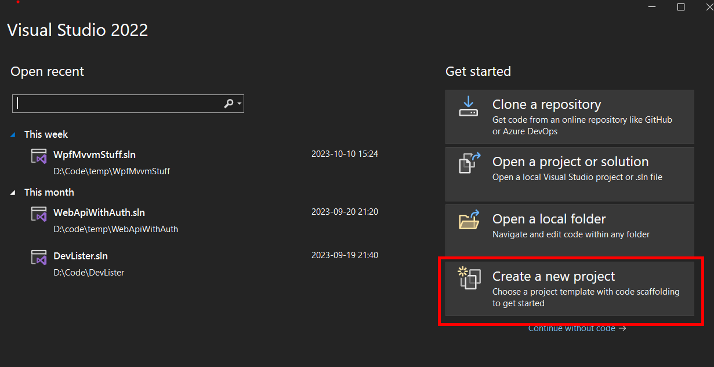Click the path D:\code\temp\WebApiWithAuth
This screenshot has height=367, width=714.
(x=116, y=229)
